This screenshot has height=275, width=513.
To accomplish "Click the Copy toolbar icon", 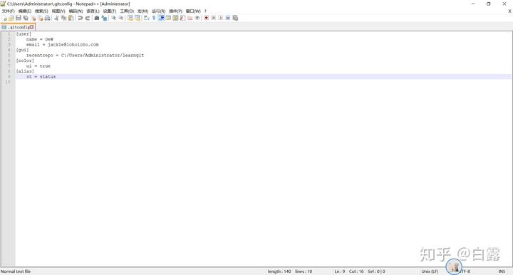I will coord(64,18).
